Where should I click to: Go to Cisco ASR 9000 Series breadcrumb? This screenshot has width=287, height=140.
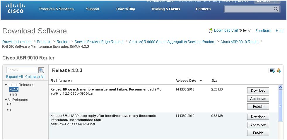coord(172,42)
